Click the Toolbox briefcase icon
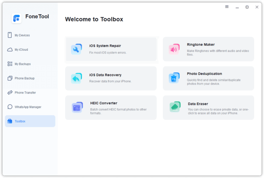Viewport: 264px width, 178px height. 10,121
